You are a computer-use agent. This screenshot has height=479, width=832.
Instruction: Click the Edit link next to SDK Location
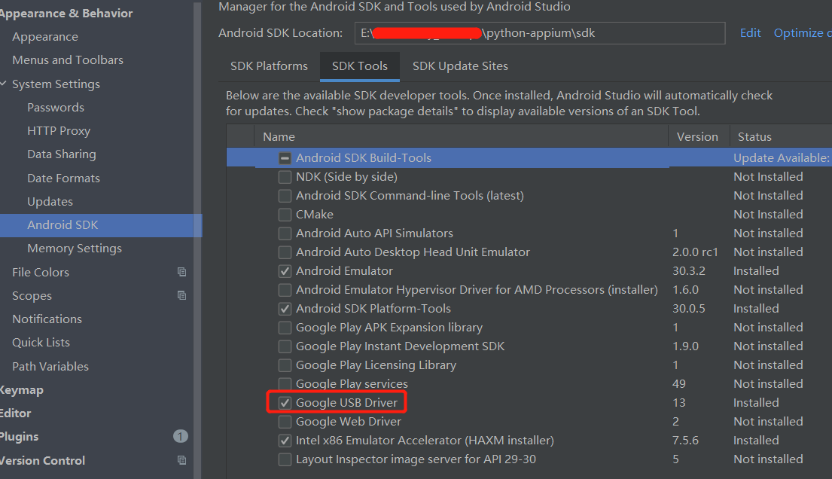tap(750, 33)
